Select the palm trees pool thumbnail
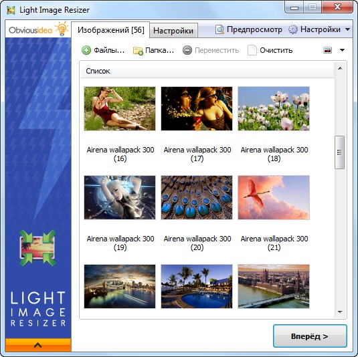The height and width of the screenshot is (357, 358). point(197,286)
